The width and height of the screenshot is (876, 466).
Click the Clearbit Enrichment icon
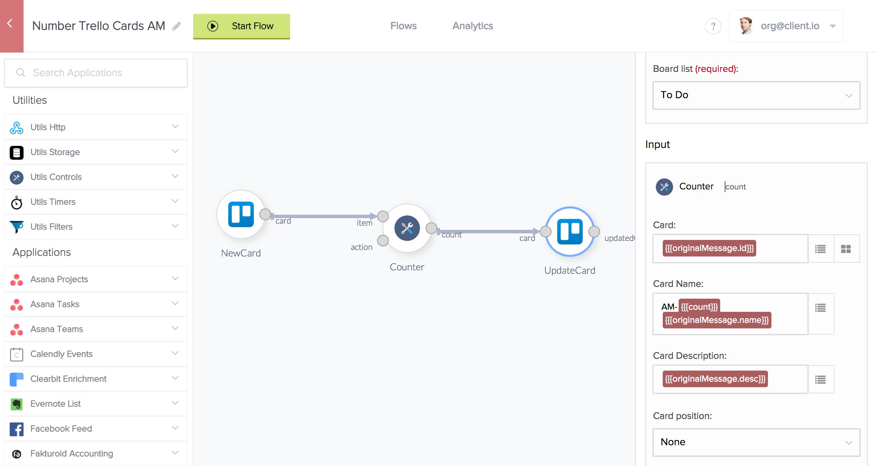point(17,379)
